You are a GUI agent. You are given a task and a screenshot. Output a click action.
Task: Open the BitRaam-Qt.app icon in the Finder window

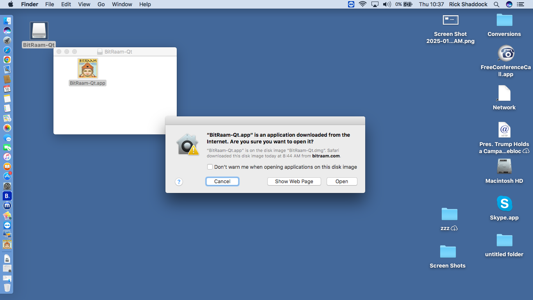(87, 69)
